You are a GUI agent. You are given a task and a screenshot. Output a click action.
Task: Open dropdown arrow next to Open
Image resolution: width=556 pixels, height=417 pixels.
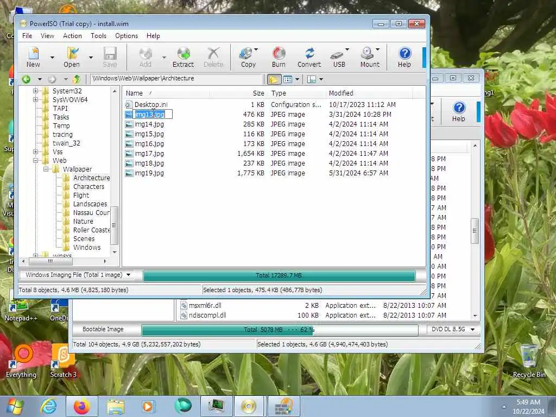pyautogui.click(x=91, y=57)
